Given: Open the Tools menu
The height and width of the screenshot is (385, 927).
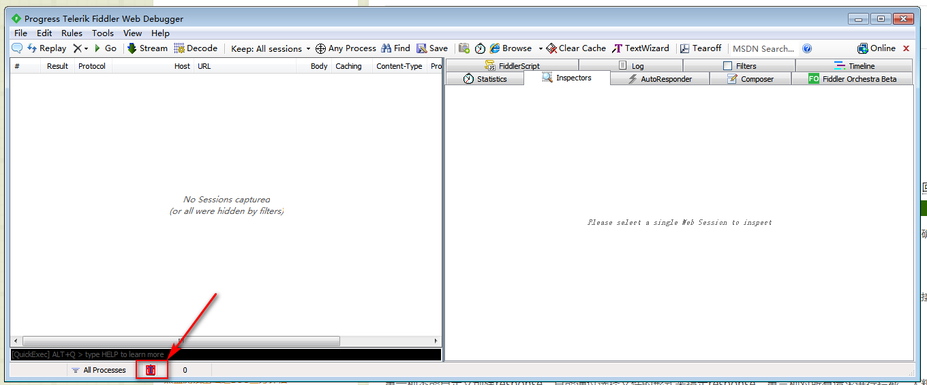Looking at the screenshot, I should pos(103,33).
